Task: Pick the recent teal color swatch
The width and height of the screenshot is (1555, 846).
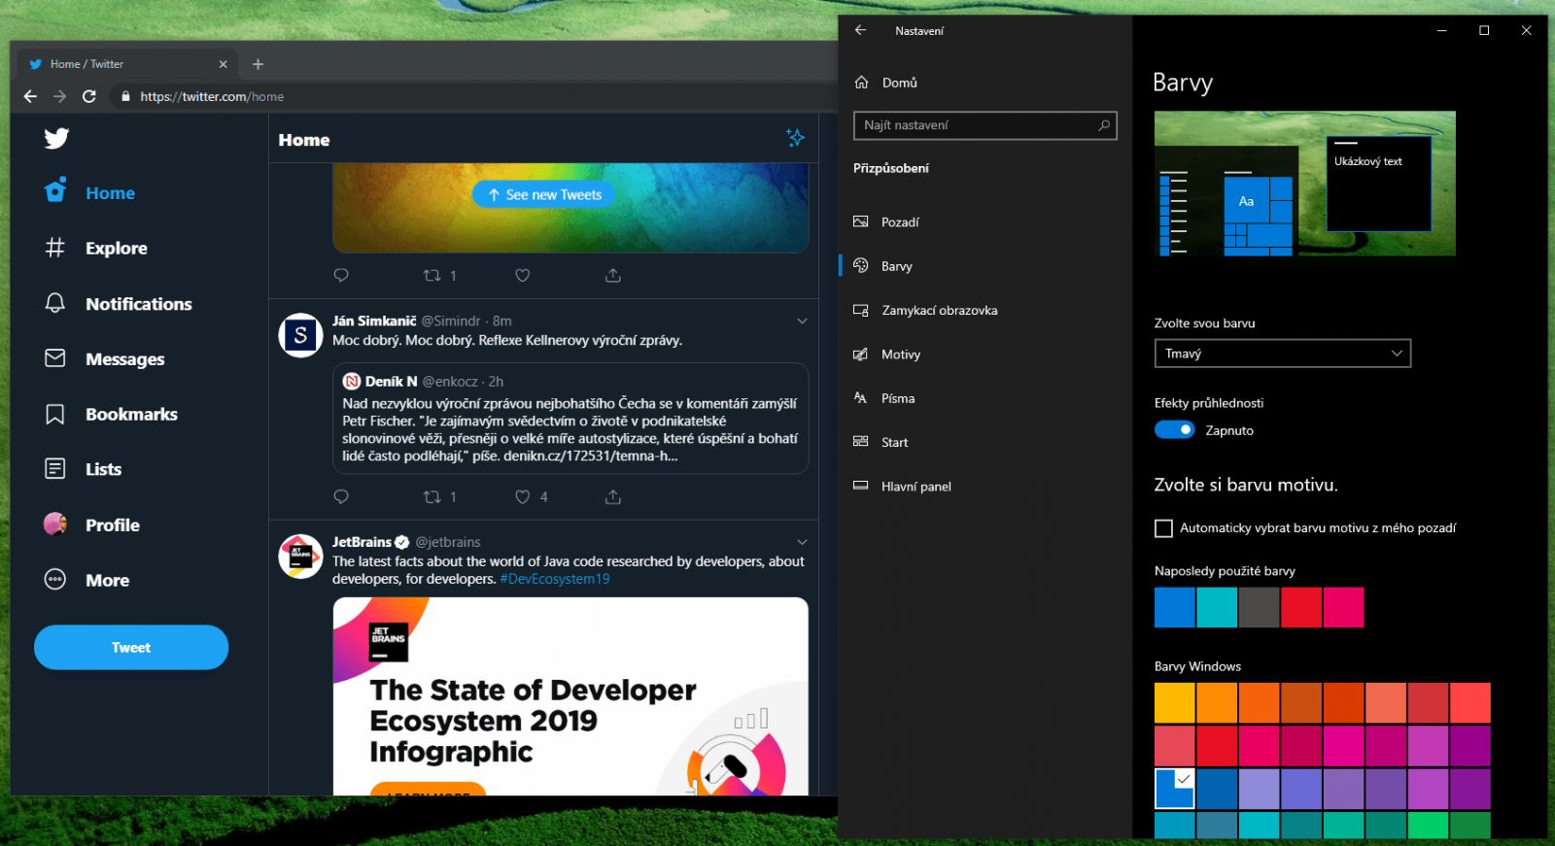Action: click(x=1217, y=607)
